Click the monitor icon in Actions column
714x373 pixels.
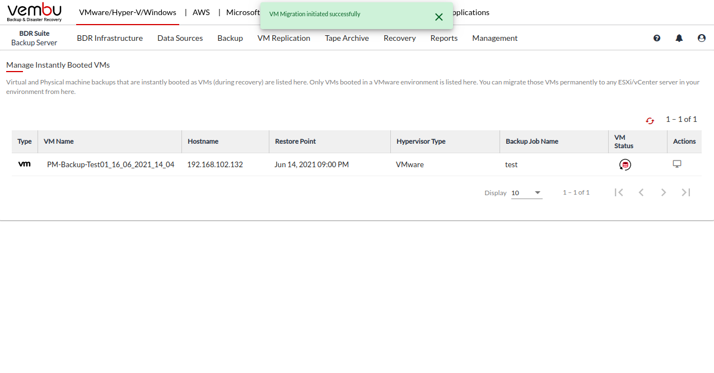coord(676,164)
